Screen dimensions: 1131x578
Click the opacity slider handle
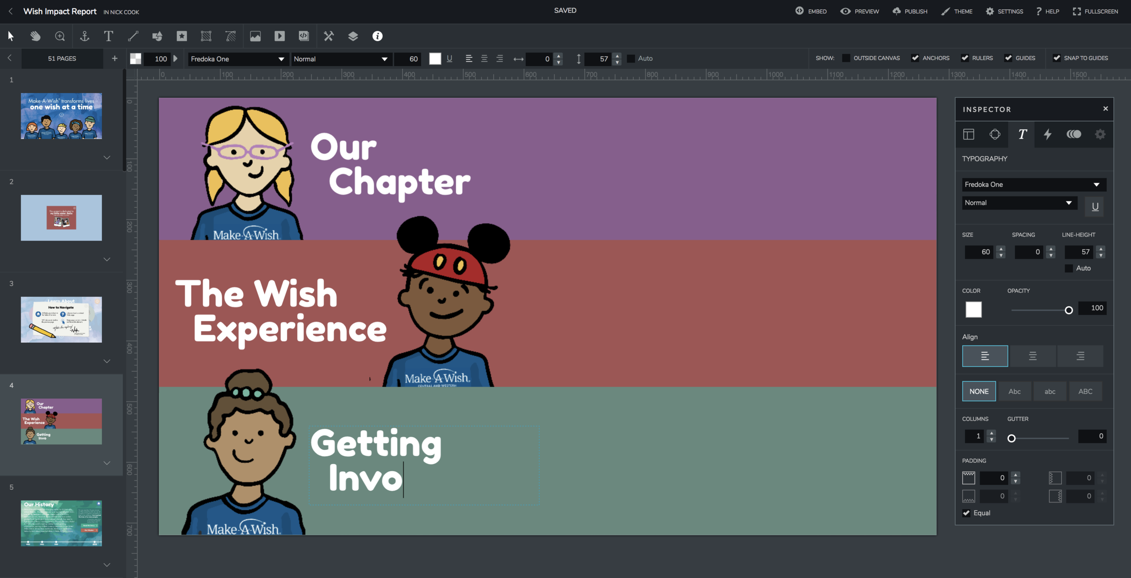(x=1069, y=310)
